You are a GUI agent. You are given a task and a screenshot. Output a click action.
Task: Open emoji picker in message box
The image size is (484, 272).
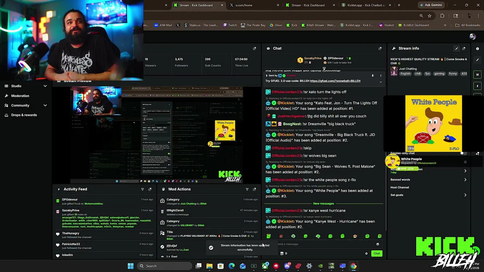pyautogui.click(x=377, y=244)
